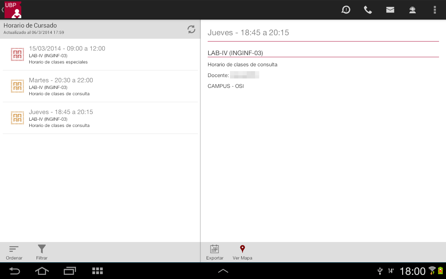Viewport: 446px width, 279px height.
Task: Export the schedule with Exportar
Action: 215,252
